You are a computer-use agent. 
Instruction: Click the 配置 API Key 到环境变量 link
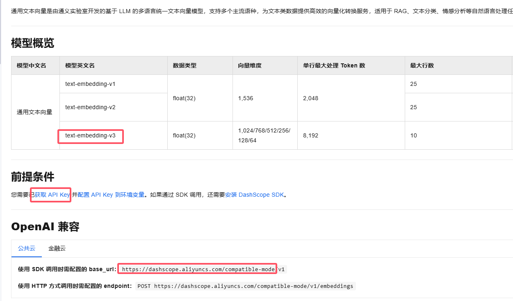111,195
